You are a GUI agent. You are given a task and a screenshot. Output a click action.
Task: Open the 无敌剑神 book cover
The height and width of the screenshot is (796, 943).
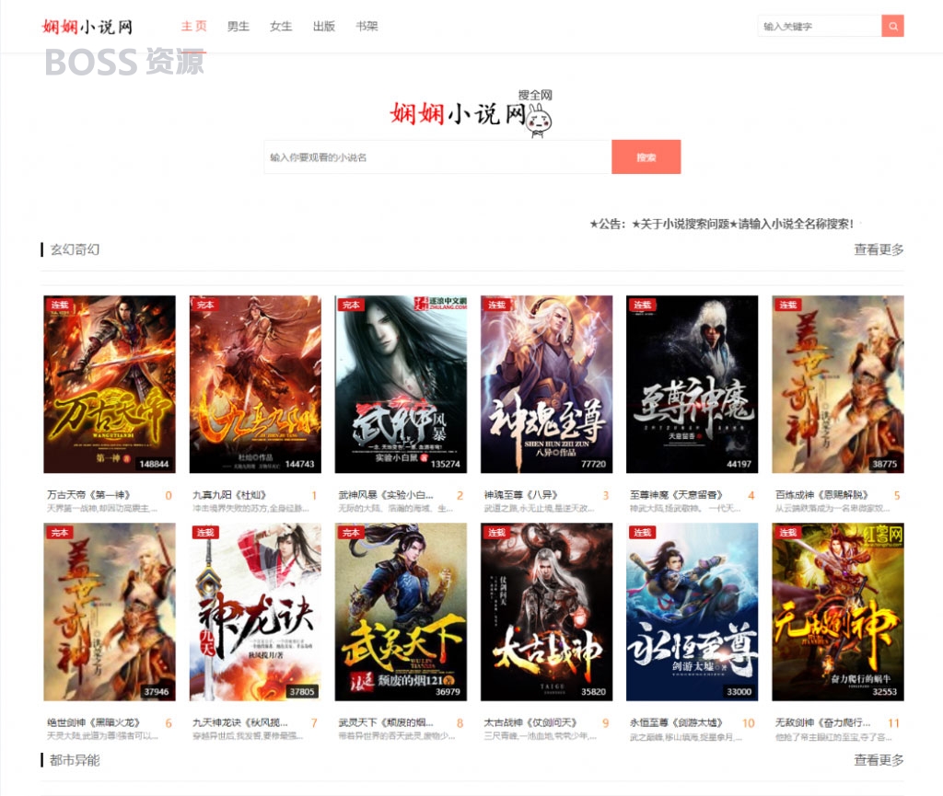point(838,612)
